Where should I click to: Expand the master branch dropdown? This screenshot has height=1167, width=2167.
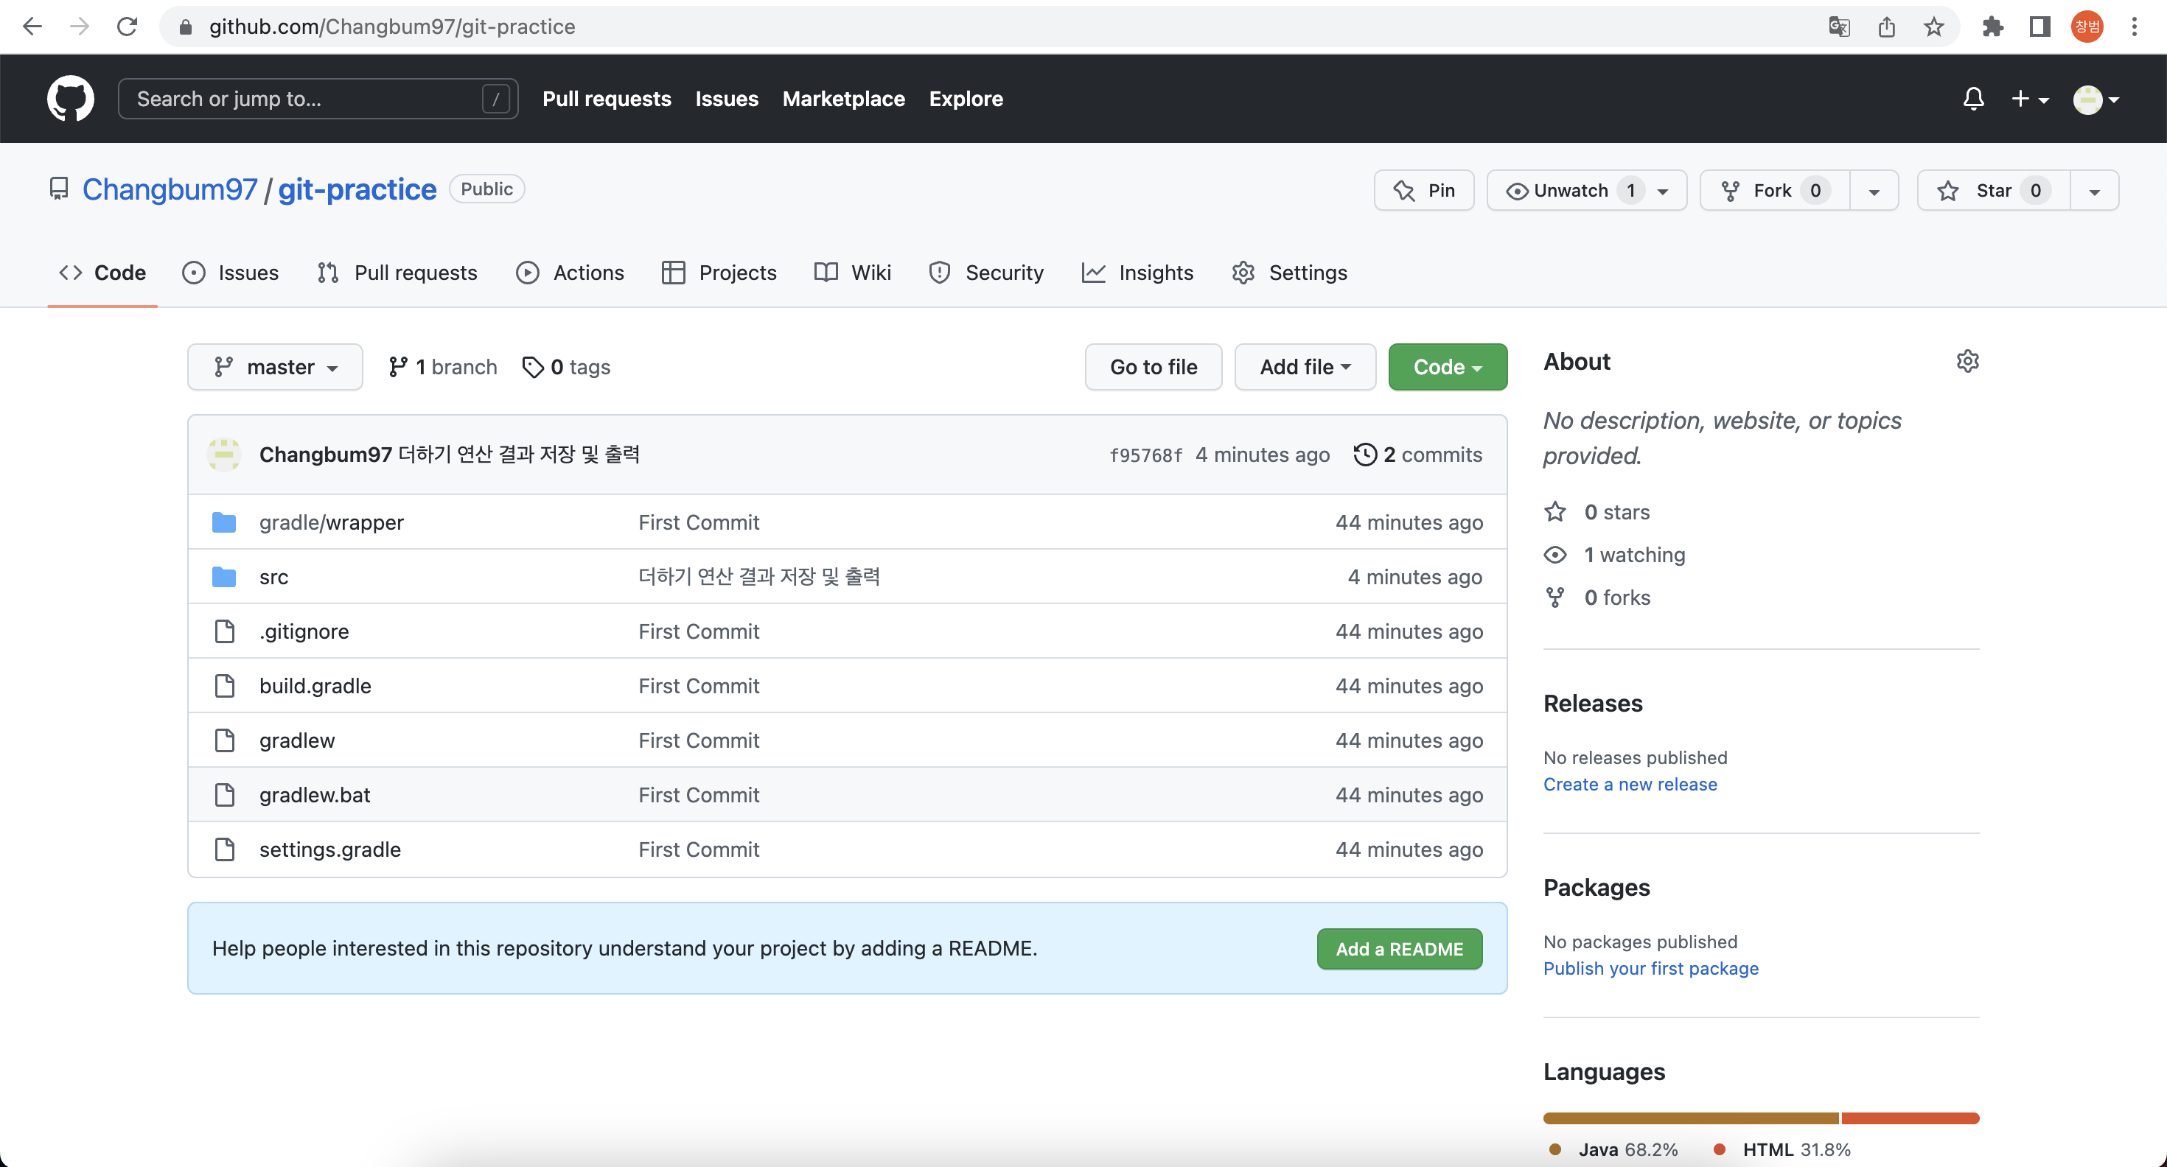[x=275, y=368]
